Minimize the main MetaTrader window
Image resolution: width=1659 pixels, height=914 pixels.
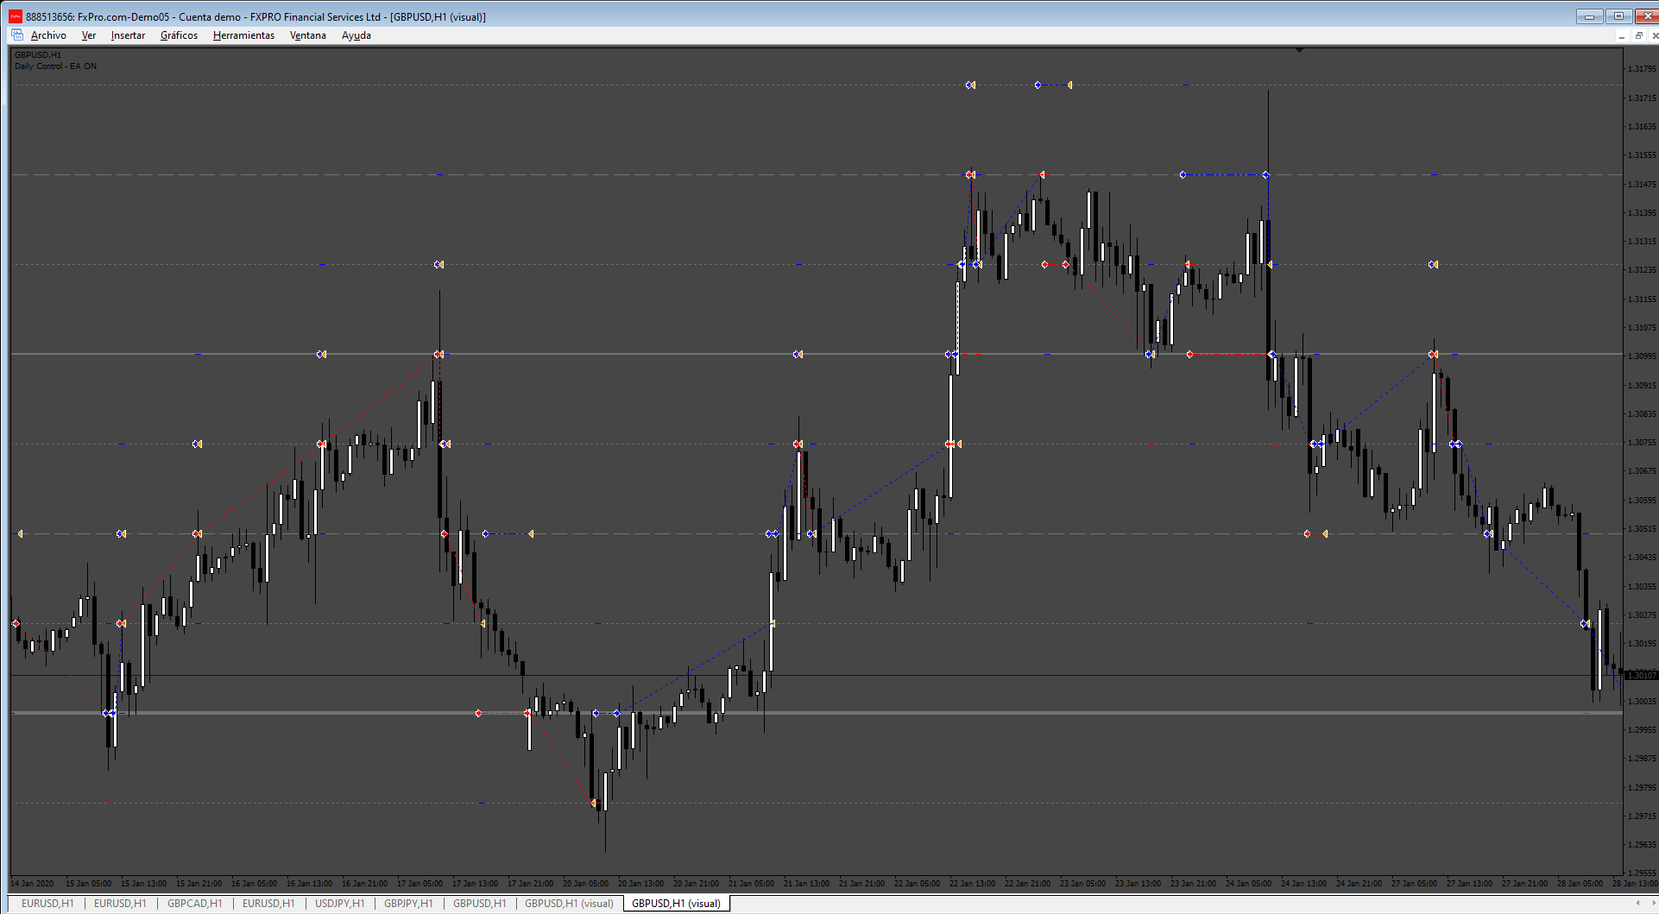click(x=1589, y=16)
